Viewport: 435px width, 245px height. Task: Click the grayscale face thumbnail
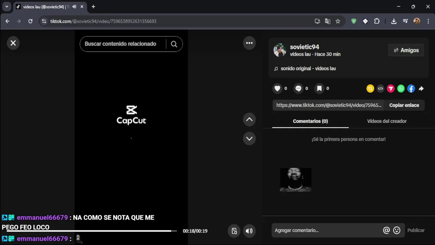pyautogui.click(x=295, y=180)
